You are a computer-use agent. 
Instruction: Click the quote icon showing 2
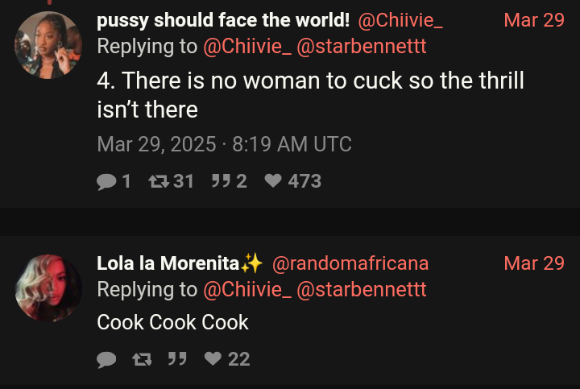click(x=220, y=182)
